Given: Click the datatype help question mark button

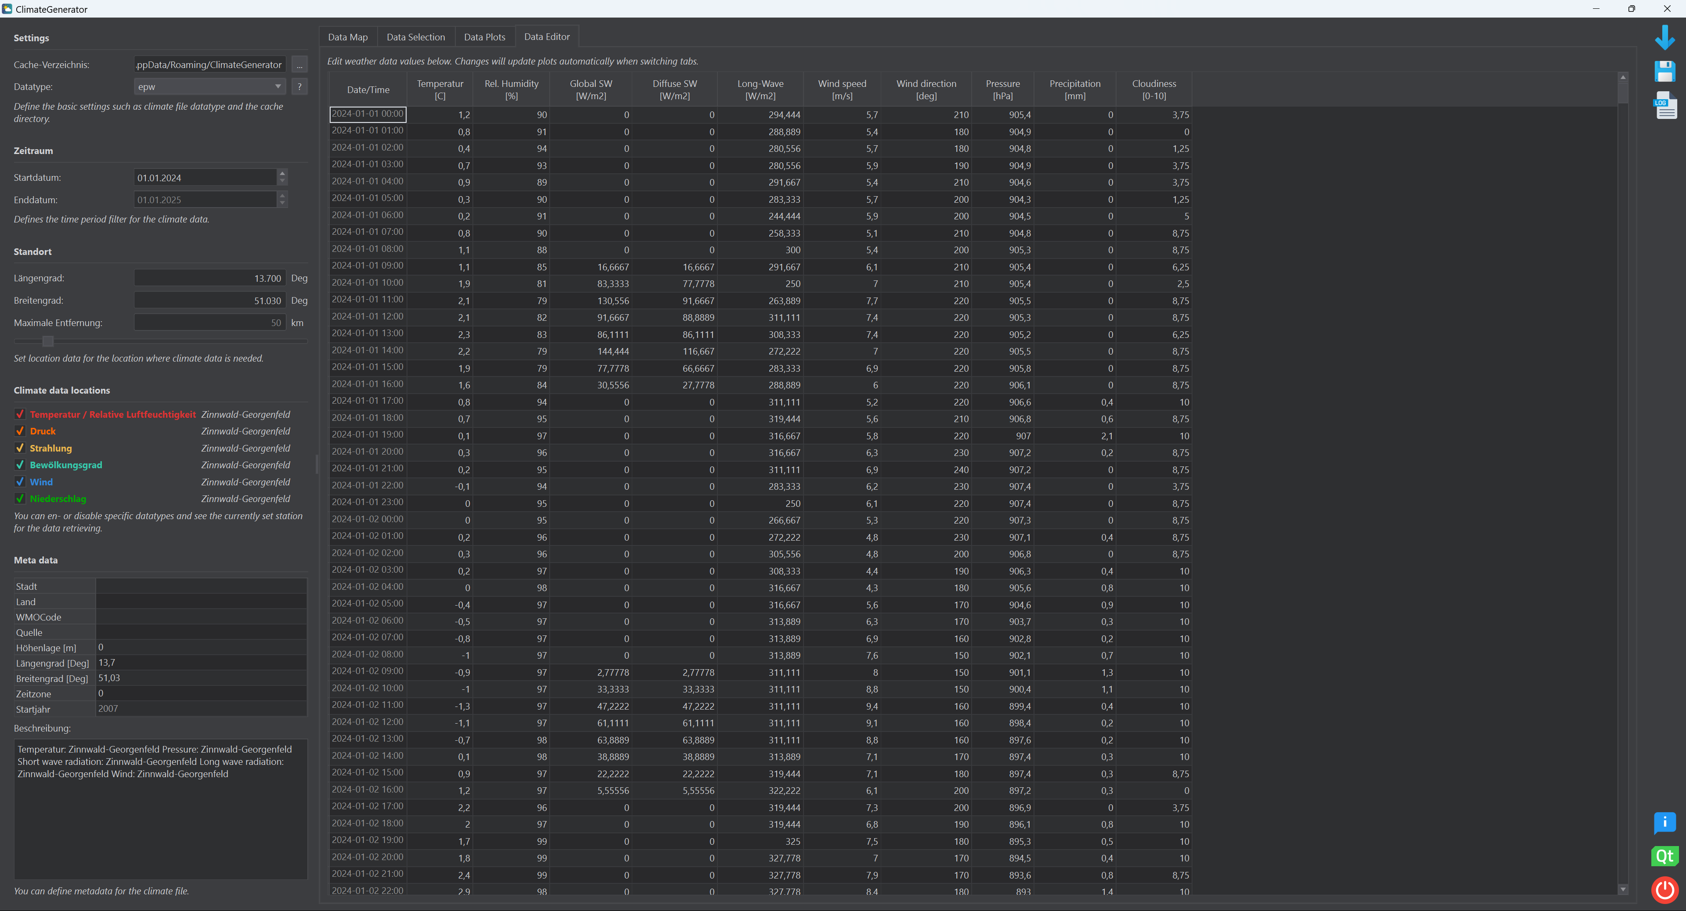Looking at the screenshot, I should tap(299, 86).
